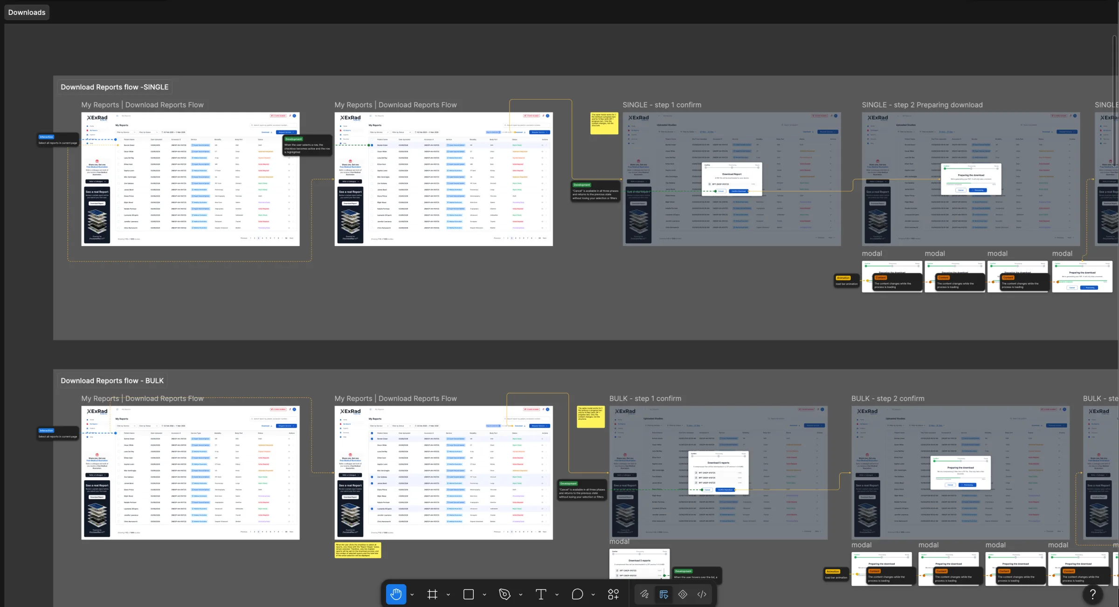The width and height of the screenshot is (1119, 607).
Task: Click the Downloads page label
Action: coord(27,13)
